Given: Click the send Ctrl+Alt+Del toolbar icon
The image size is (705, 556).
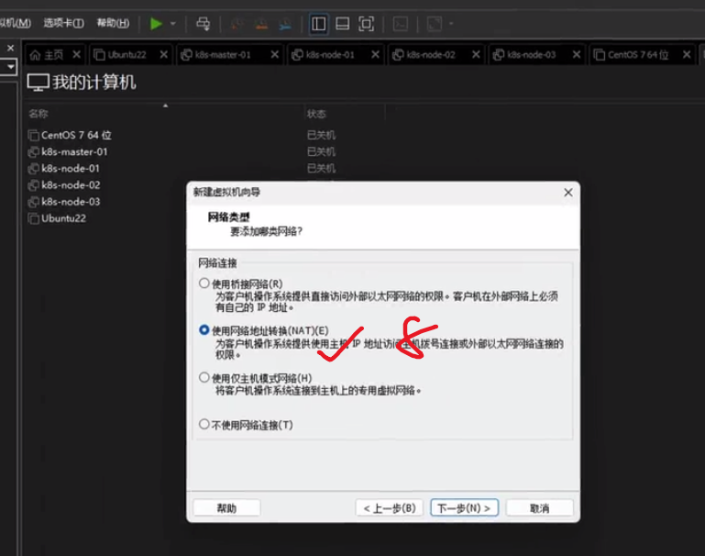Looking at the screenshot, I should 204,24.
